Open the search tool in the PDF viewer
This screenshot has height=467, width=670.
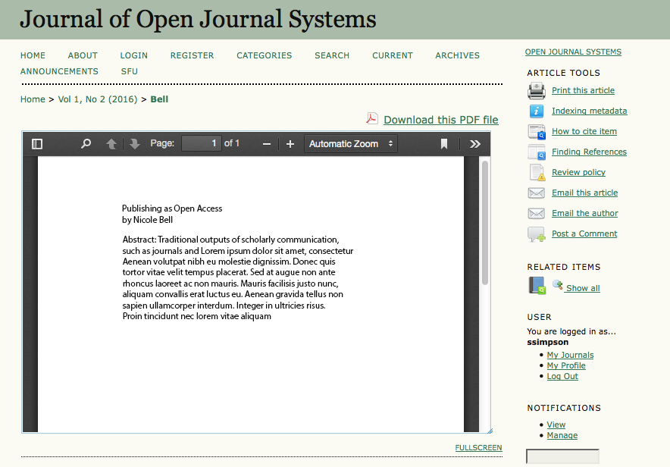86,143
